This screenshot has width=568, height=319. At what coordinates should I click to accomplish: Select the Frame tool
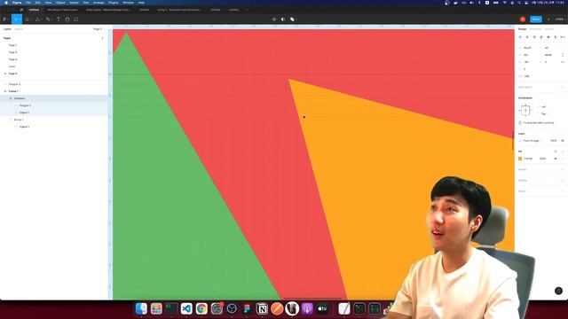[x=28, y=19]
